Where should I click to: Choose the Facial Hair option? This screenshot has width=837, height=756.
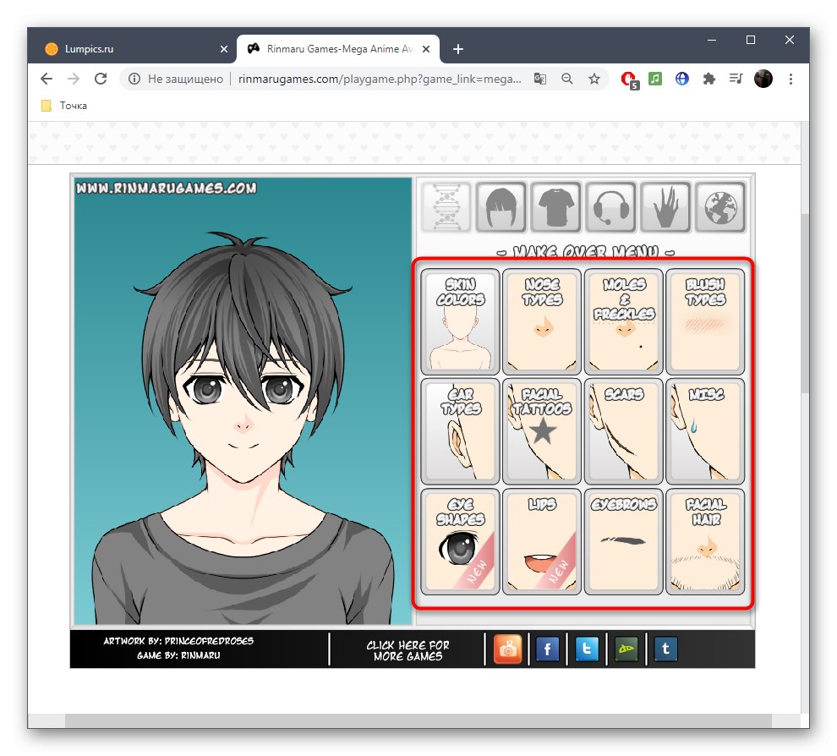705,541
